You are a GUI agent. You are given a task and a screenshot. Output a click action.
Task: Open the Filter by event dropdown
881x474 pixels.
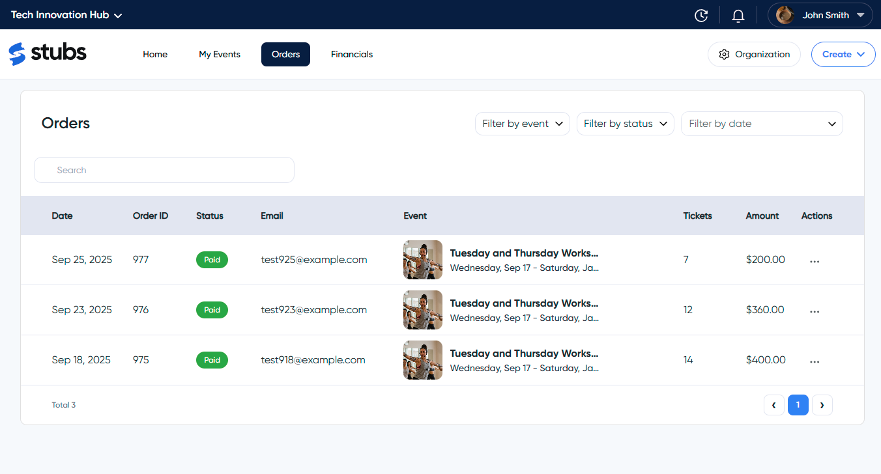pyautogui.click(x=522, y=123)
